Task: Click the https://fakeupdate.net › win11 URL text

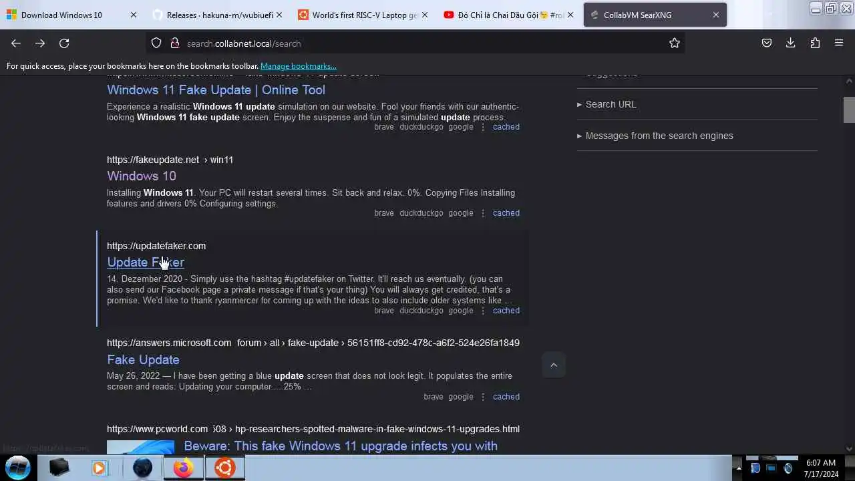Action: tap(170, 160)
